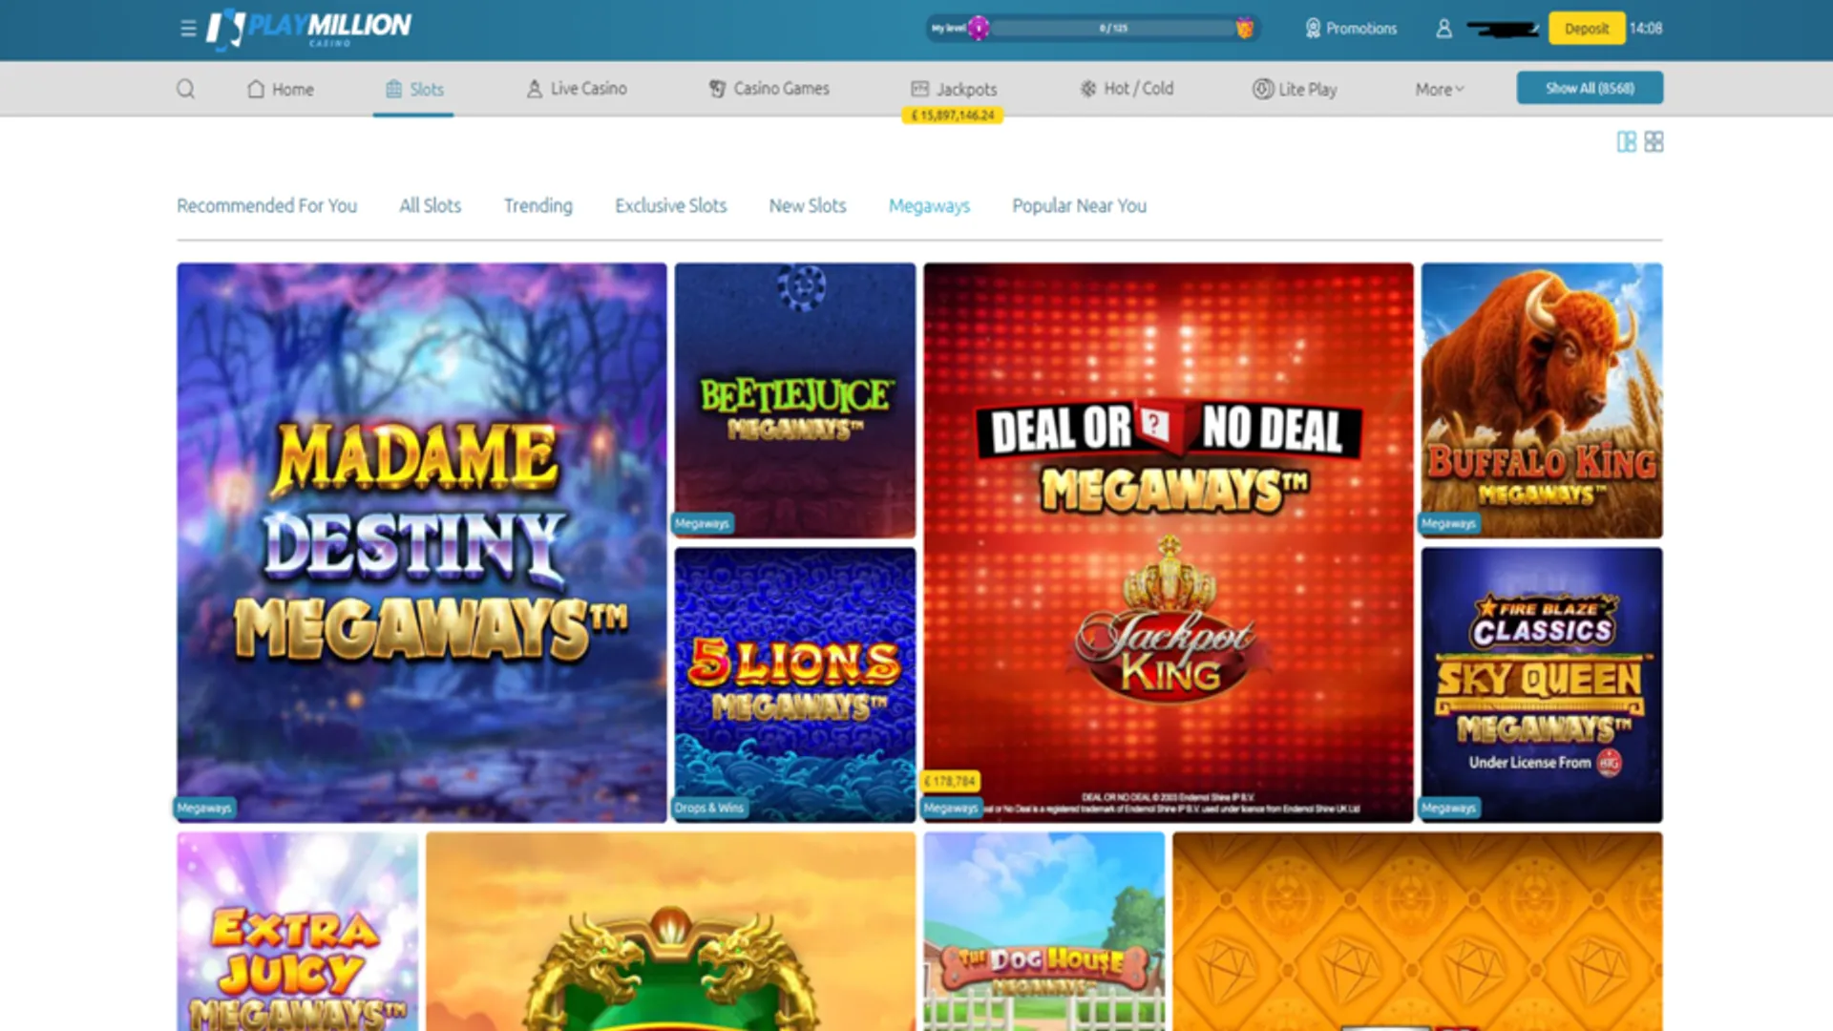Click the purple My level badge icon

click(x=979, y=28)
